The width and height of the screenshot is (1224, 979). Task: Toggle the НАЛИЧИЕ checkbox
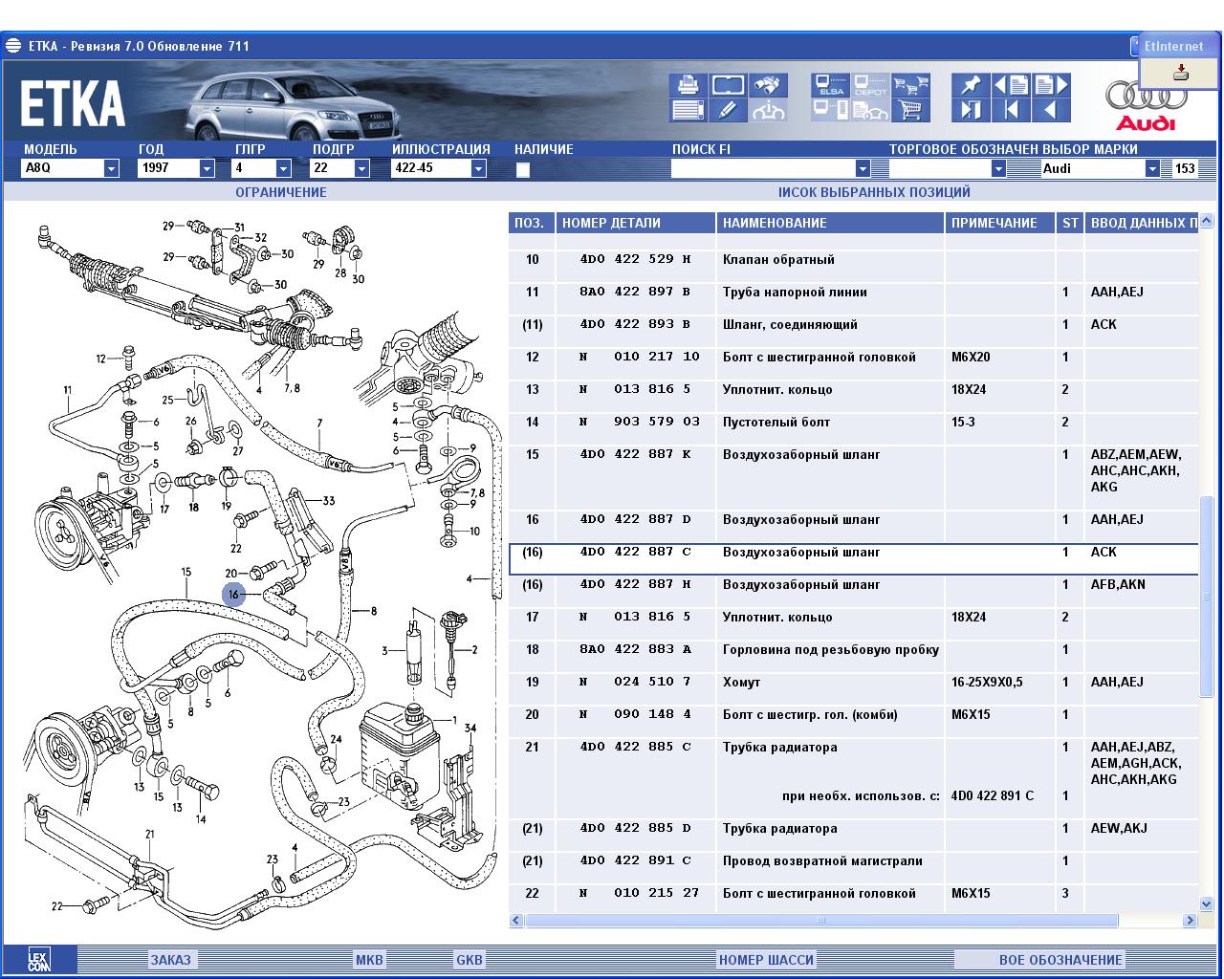(x=523, y=170)
